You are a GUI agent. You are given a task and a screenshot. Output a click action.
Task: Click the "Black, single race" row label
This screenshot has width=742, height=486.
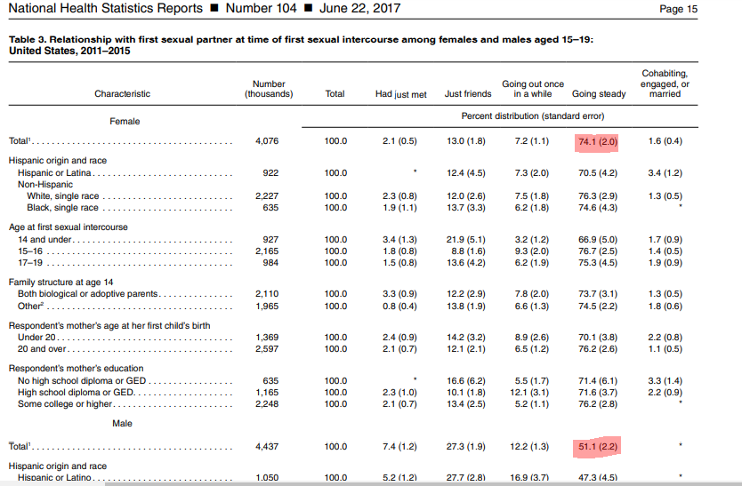point(62,208)
